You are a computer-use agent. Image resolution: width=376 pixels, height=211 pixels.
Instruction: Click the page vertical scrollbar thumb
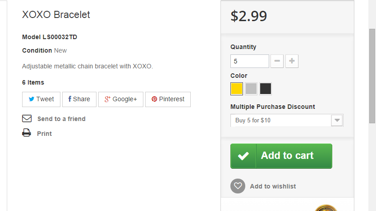click(372, 76)
